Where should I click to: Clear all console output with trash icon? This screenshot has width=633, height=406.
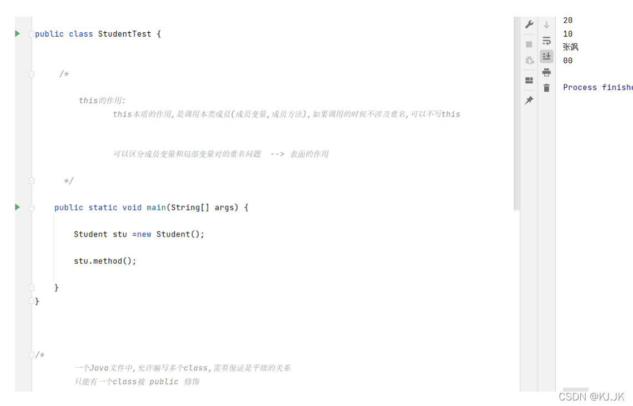(x=546, y=88)
